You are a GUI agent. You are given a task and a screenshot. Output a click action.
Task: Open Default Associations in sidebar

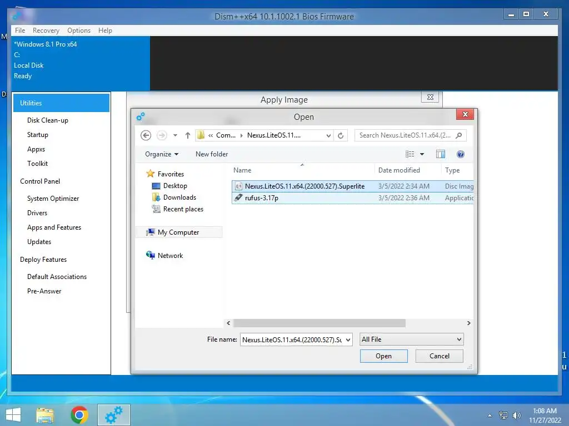click(x=57, y=277)
